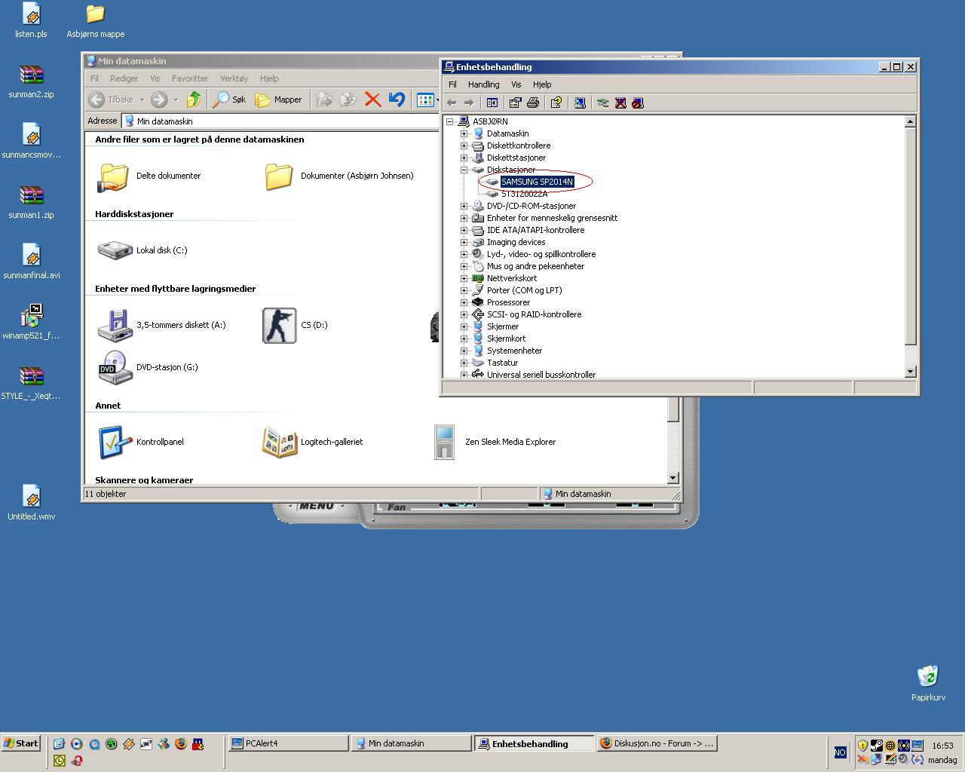Click the Properties icon in Enhetsbehandling toolbar
Image resolution: width=965 pixels, height=772 pixels.
coord(516,103)
